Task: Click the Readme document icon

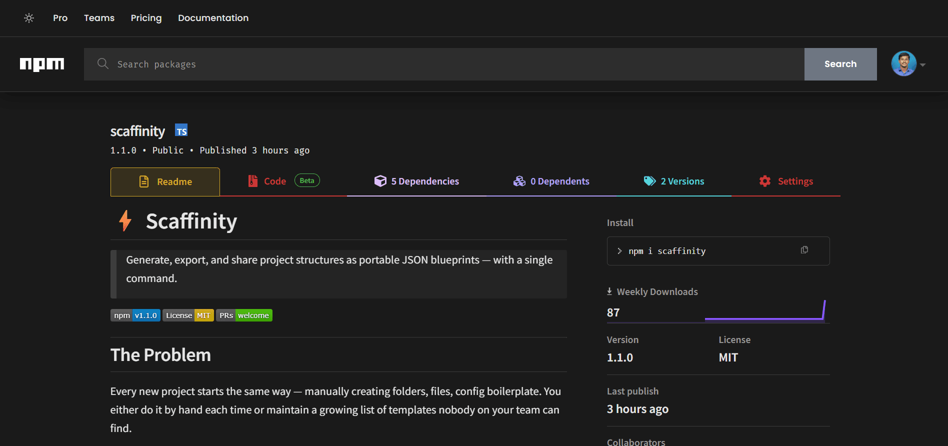Action: tap(144, 181)
